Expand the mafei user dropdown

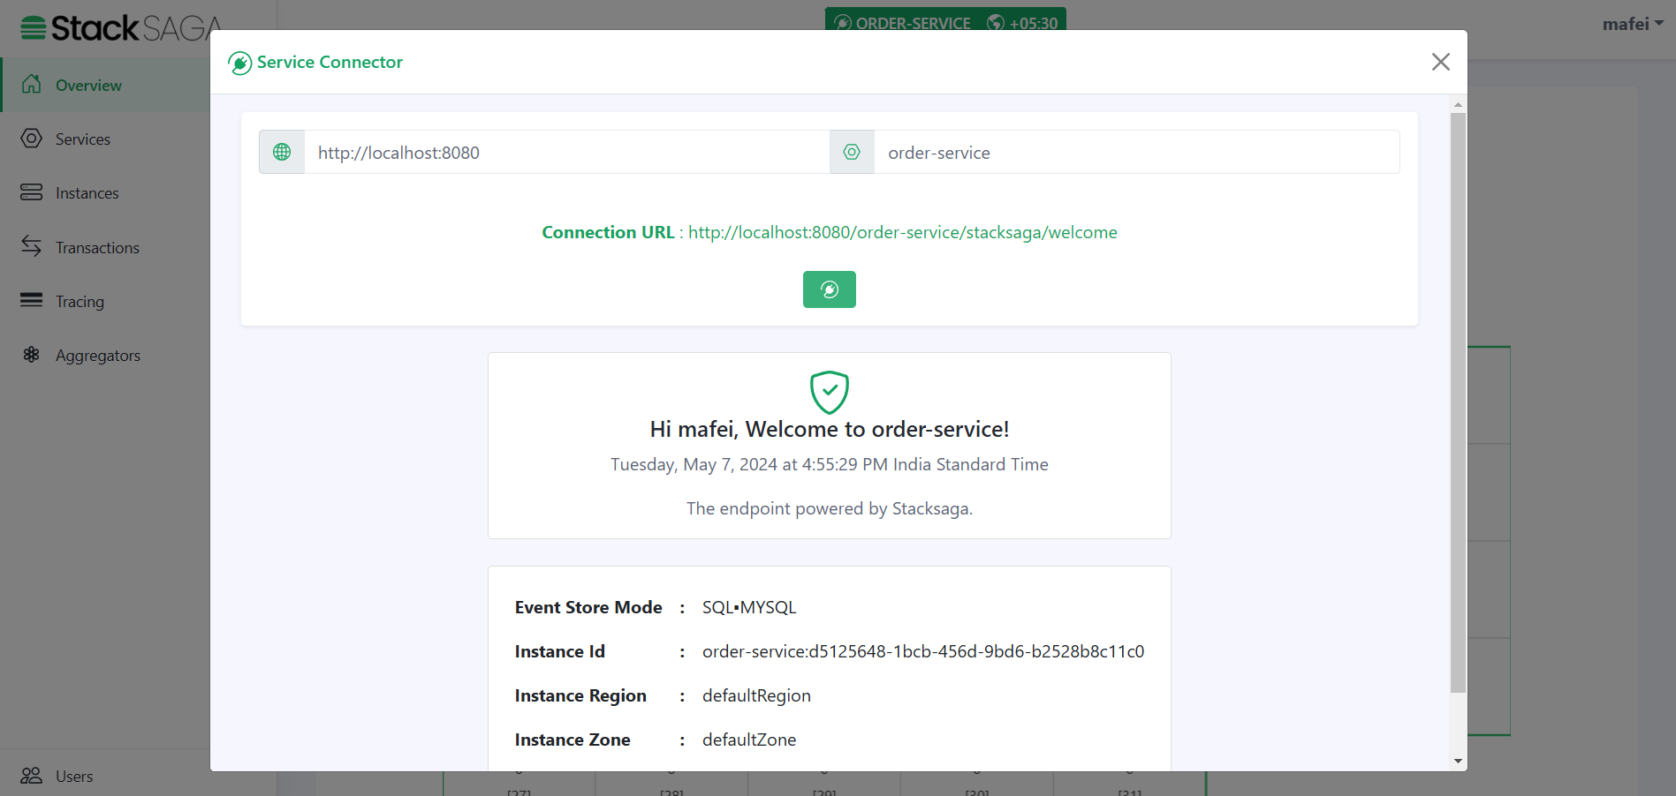[1633, 24]
